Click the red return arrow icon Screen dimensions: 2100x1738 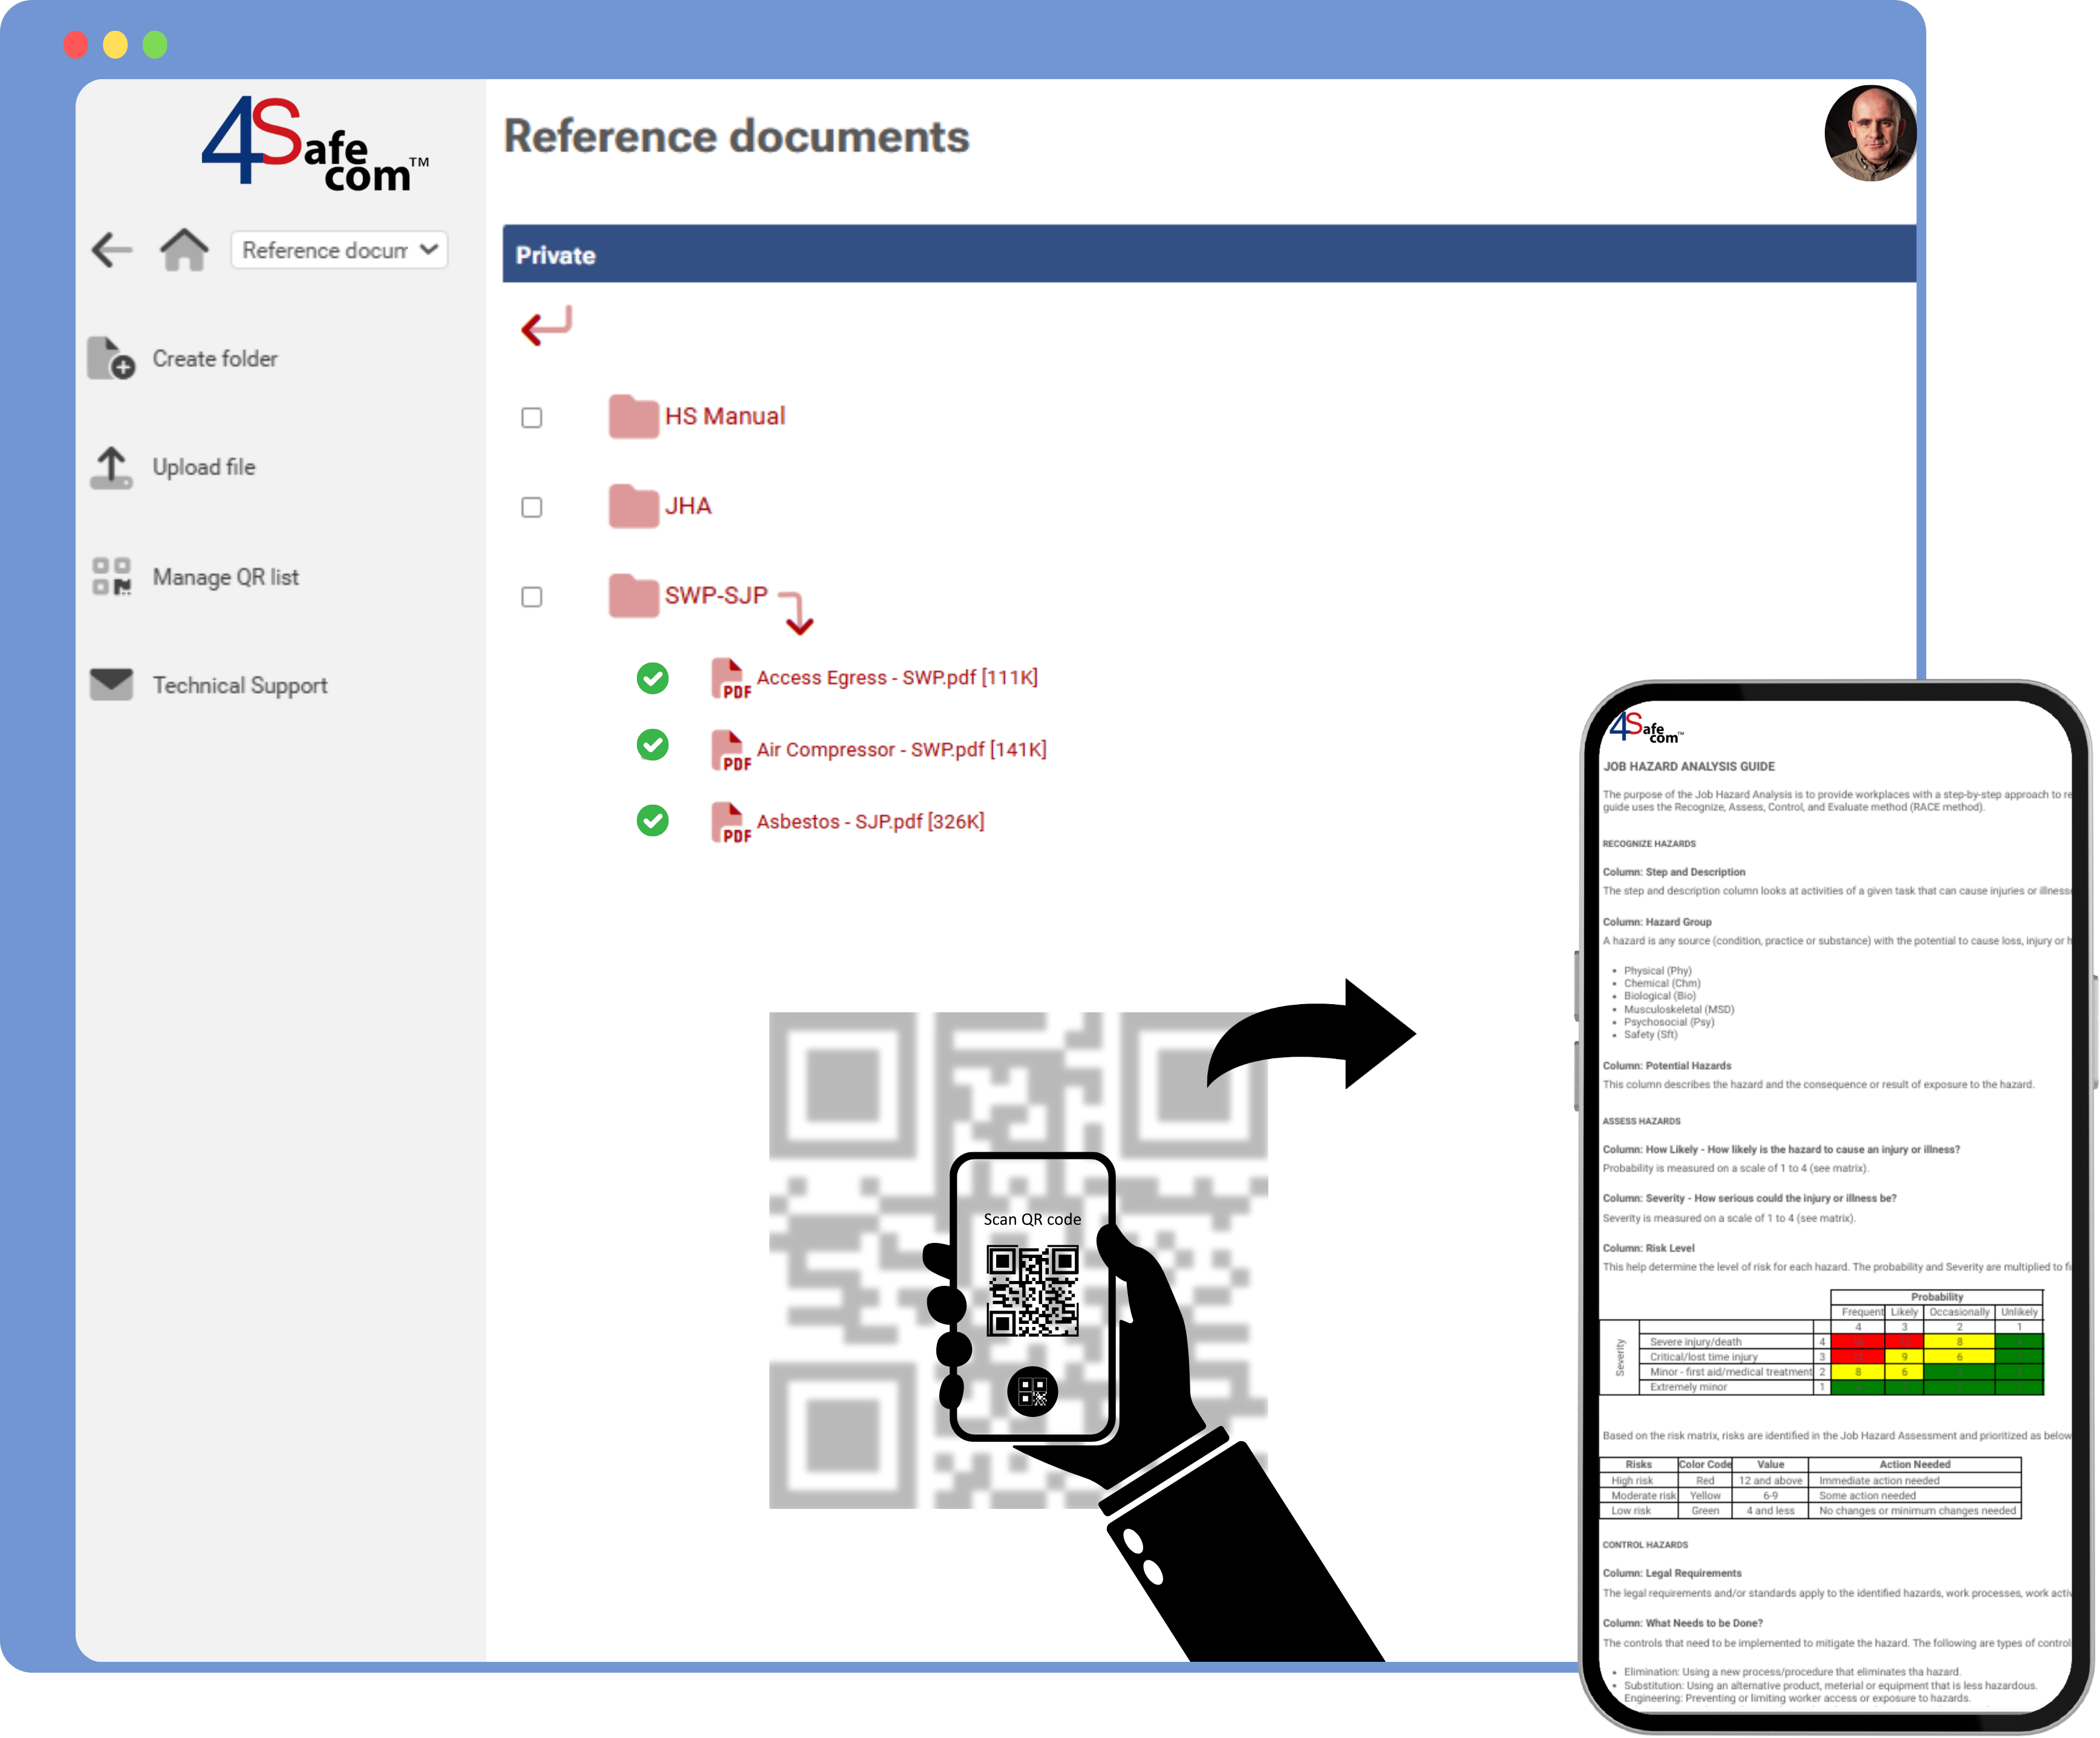click(546, 326)
